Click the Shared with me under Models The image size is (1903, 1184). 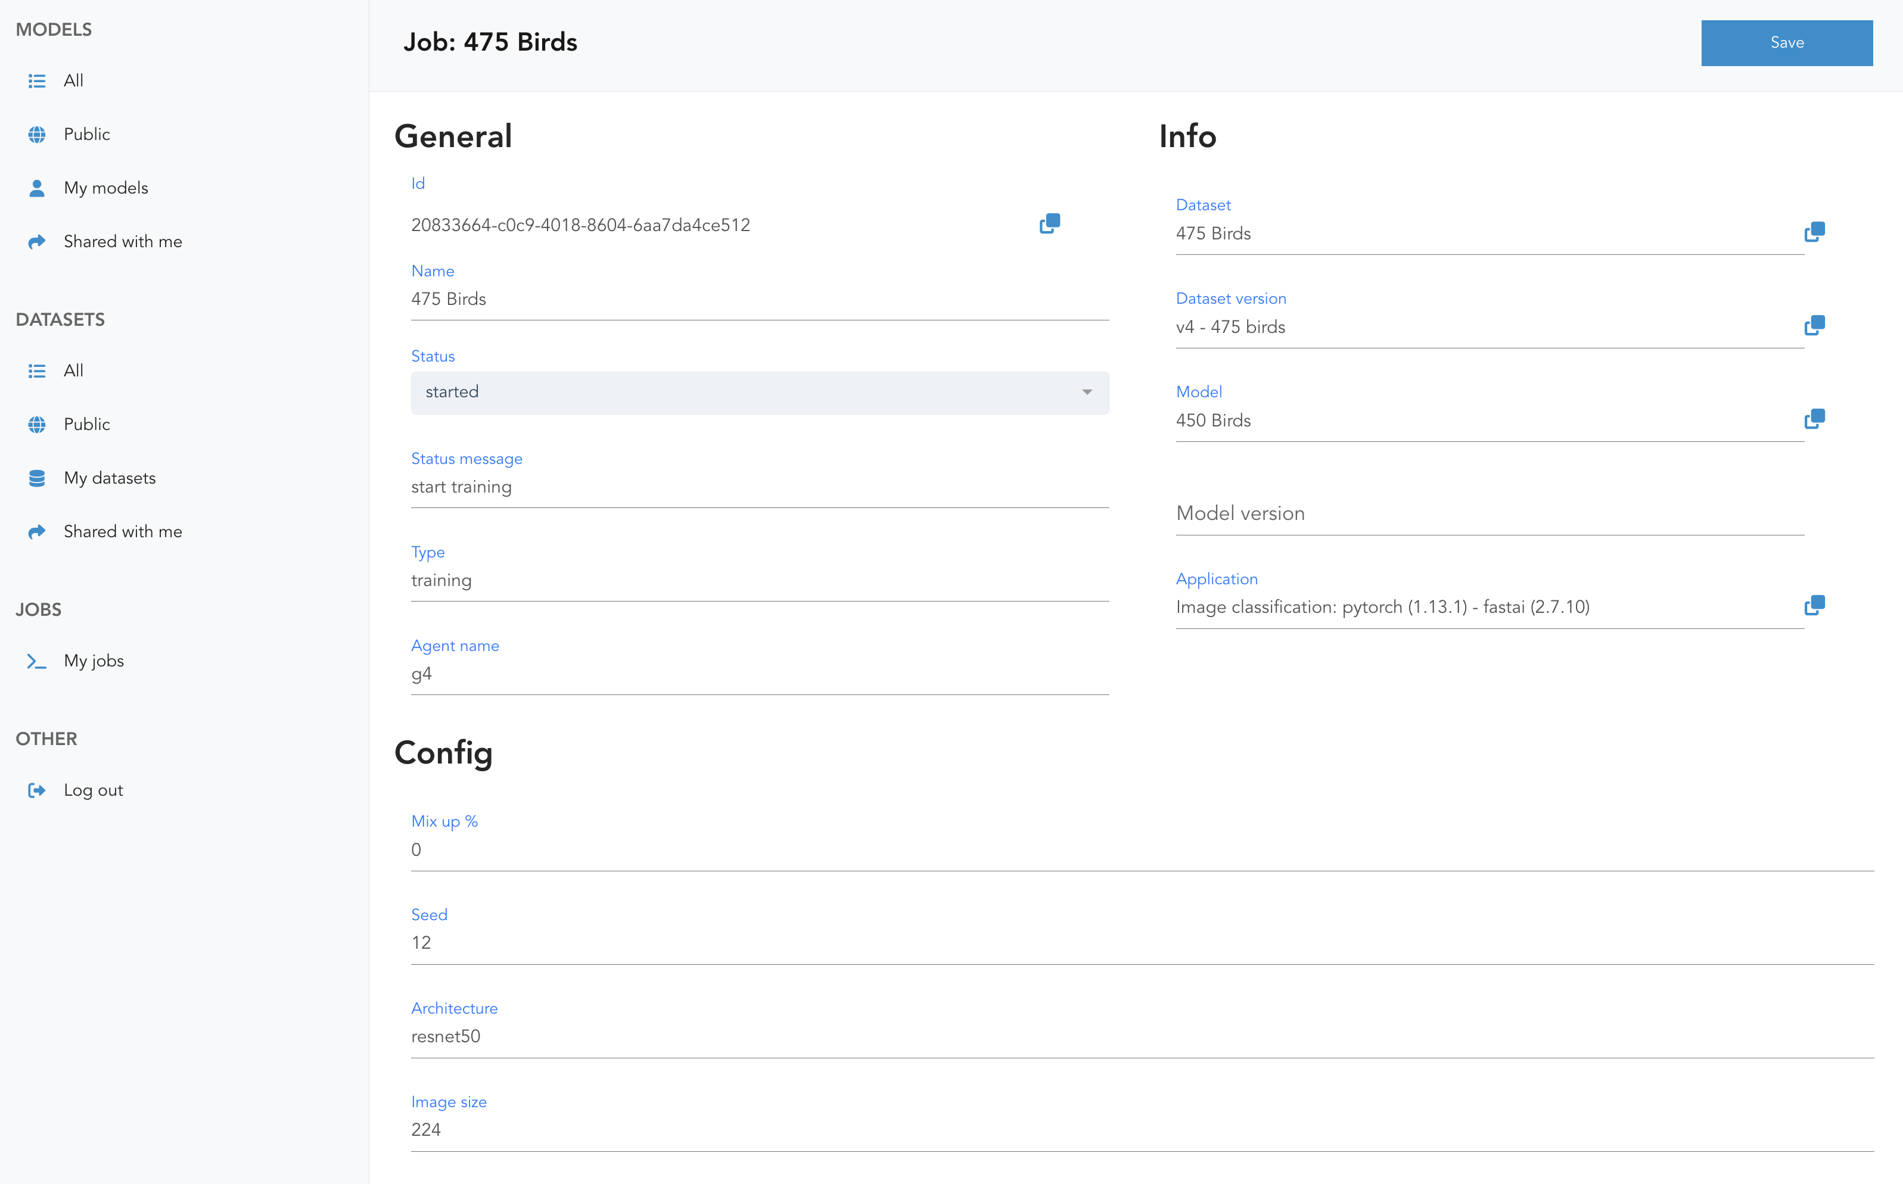122,241
